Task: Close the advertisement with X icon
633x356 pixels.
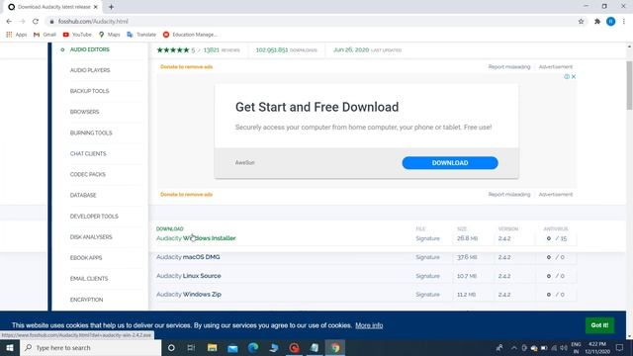Action: point(574,77)
